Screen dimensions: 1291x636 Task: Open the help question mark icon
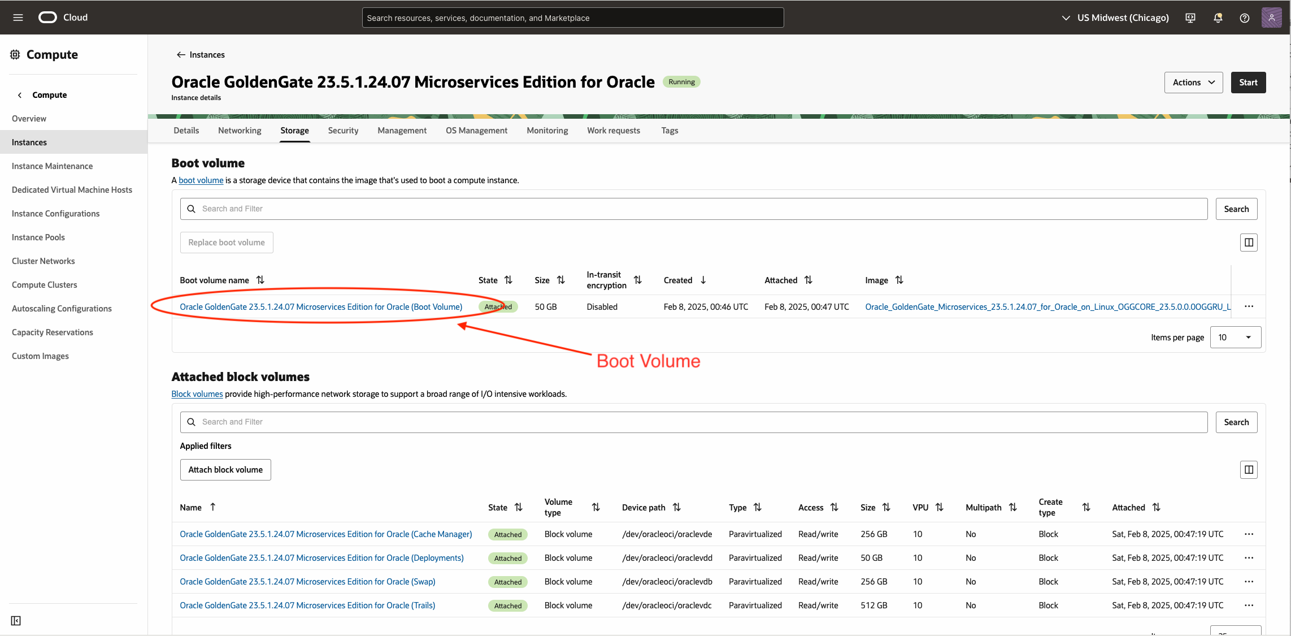1245,18
